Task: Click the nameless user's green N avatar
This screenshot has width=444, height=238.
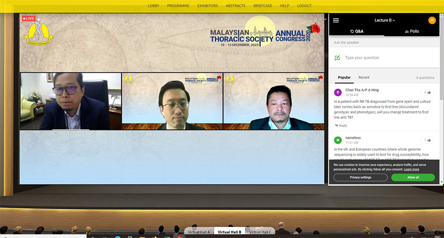Action: tap(338, 140)
